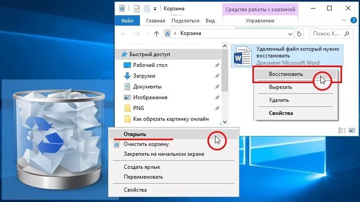Click the file name Удаленный файл который нужно восстановить
Image resolution: width=360 pixels, height=202 pixels.
point(297,52)
